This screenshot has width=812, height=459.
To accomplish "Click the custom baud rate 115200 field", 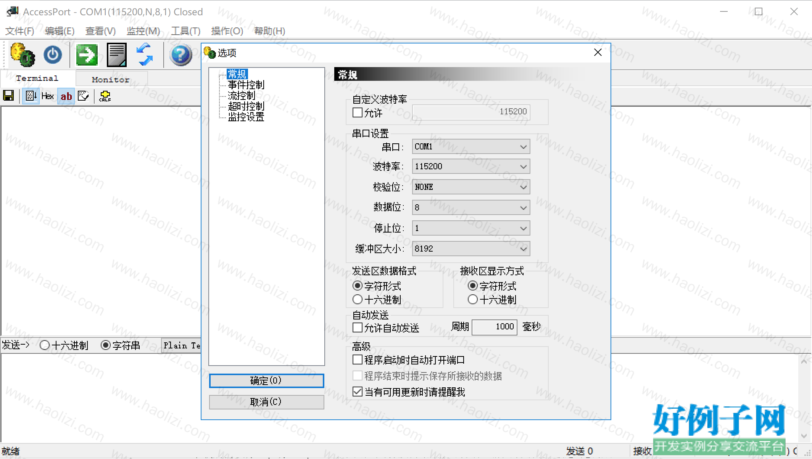I will point(471,112).
